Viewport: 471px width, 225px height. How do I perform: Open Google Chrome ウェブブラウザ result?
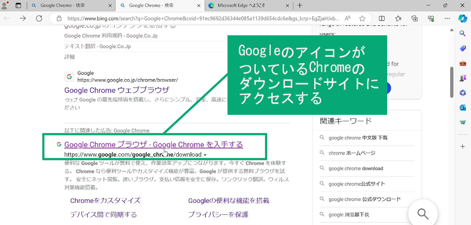[117, 90]
